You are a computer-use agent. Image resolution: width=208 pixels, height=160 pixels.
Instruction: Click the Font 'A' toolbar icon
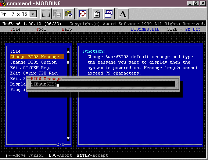point(123,14)
